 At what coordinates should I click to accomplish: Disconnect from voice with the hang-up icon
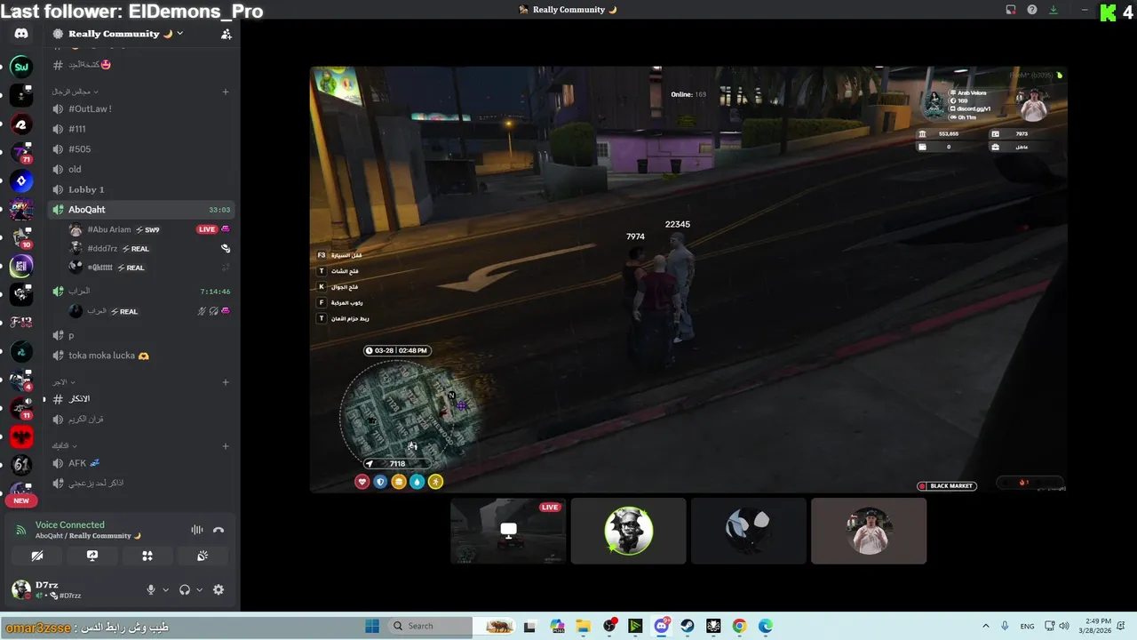click(x=219, y=530)
